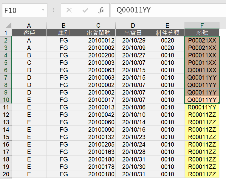This screenshot has width=226, height=179.
Task: Click the formula bar handle with three dots
Action: pos(54,10)
